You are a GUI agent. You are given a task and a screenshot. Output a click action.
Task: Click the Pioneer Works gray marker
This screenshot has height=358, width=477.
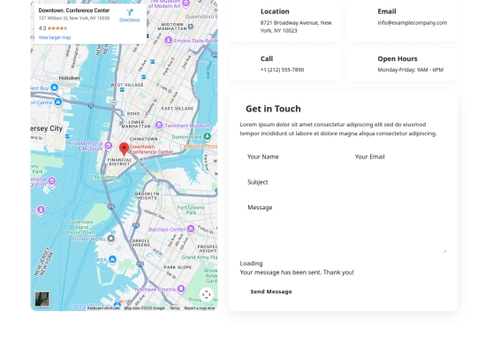(x=111, y=239)
